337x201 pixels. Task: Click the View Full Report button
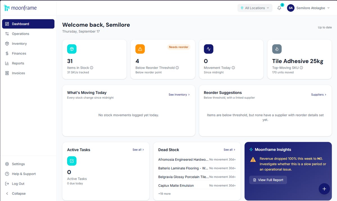(268, 180)
